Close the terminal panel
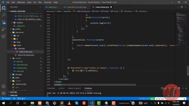 (186, 88)
